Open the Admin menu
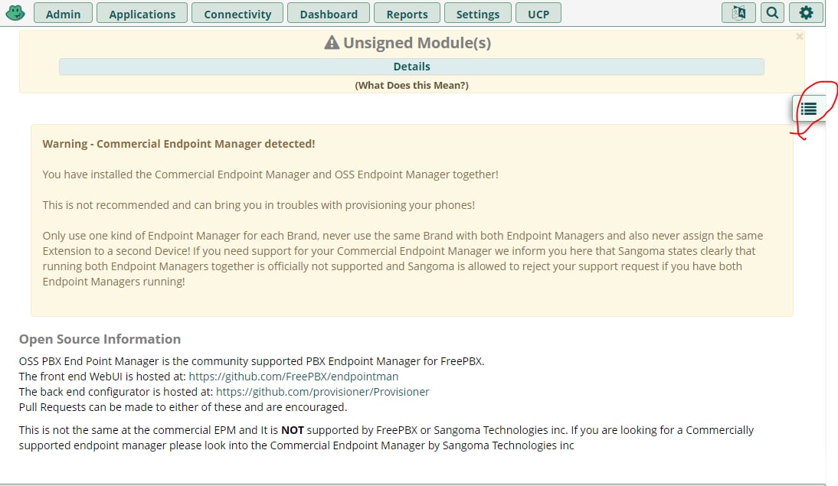Image resolution: width=838 pixels, height=486 pixels. pyautogui.click(x=63, y=13)
